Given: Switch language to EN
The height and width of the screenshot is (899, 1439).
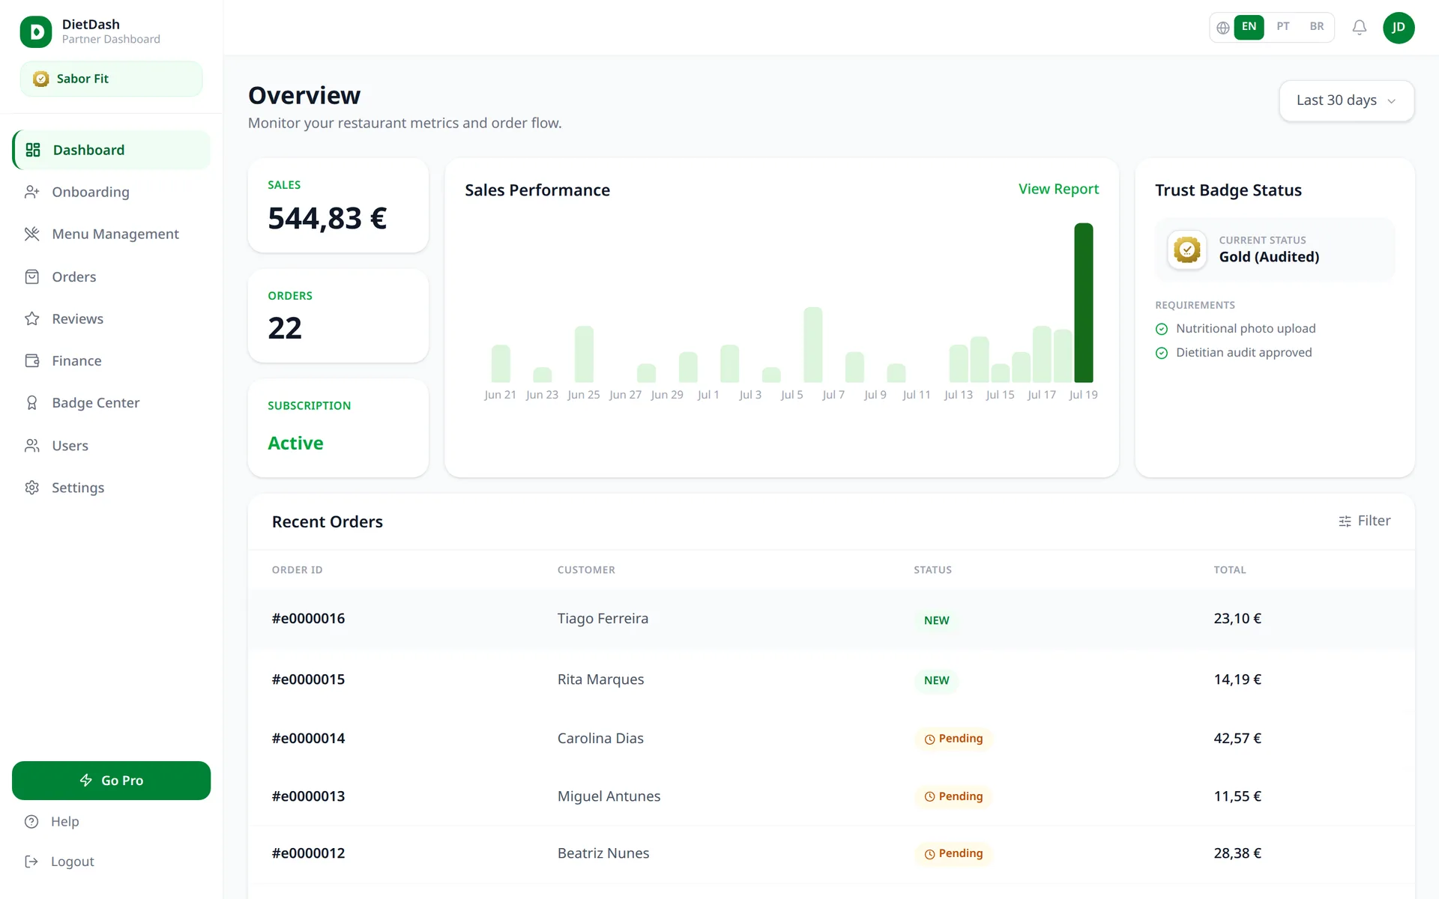Looking at the screenshot, I should coord(1249,27).
